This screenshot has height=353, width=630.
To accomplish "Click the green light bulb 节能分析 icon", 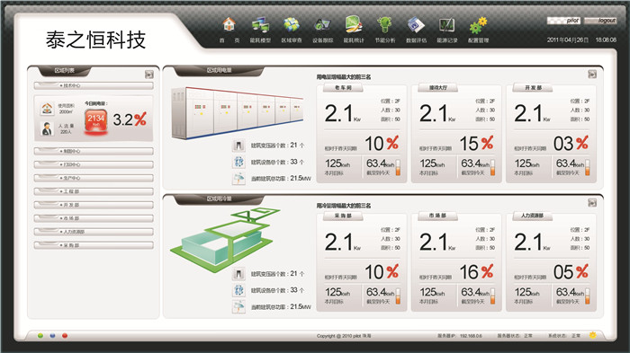I will pyautogui.click(x=384, y=25).
